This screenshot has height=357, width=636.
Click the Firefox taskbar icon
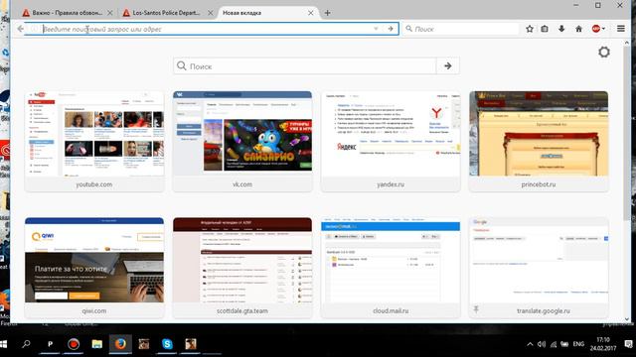click(x=120, y=344)
